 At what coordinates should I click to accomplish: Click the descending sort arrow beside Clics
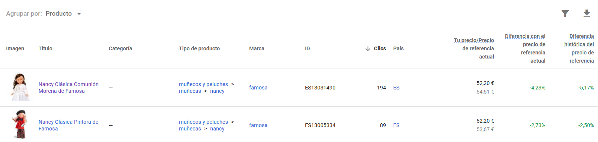click(x=368, y=48)
